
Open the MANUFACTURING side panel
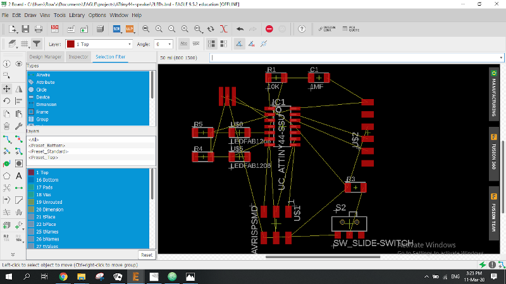pyautogui.click(x=494, y=94)
